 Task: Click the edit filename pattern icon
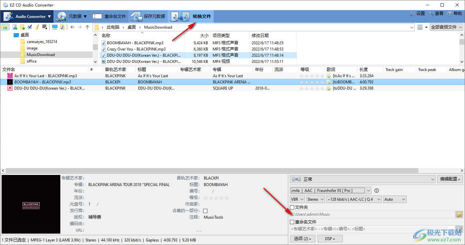(x=459, y=229)
